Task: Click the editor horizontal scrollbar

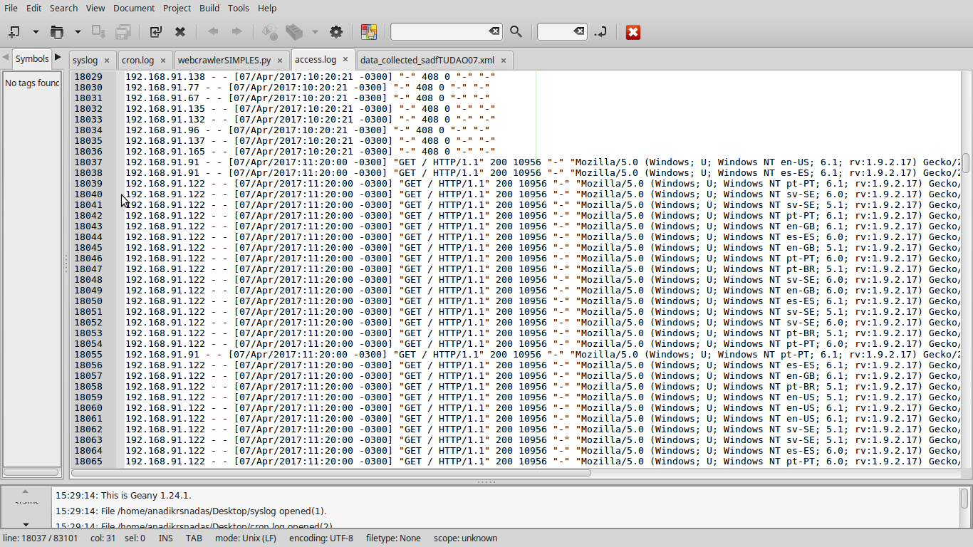Action: tap(356, 472)
